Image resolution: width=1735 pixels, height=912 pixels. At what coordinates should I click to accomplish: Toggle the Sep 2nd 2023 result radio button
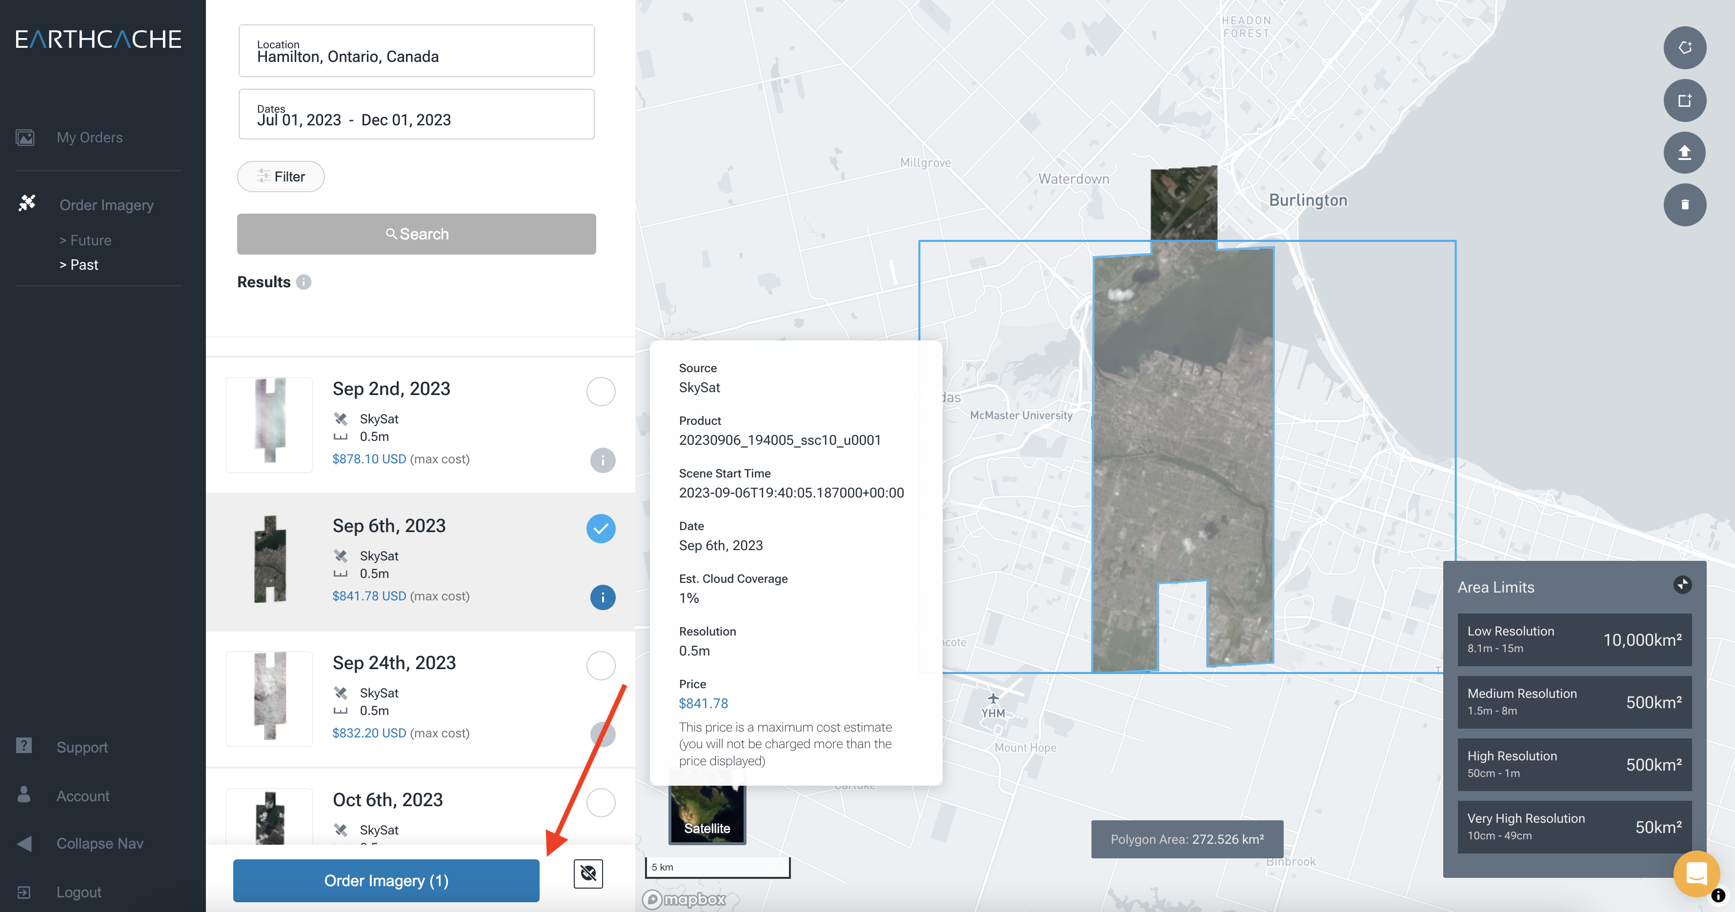600,391
